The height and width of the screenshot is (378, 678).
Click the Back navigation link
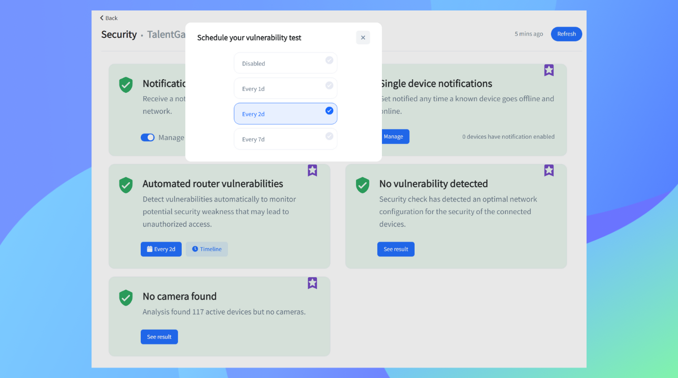[x=108, y=17]
